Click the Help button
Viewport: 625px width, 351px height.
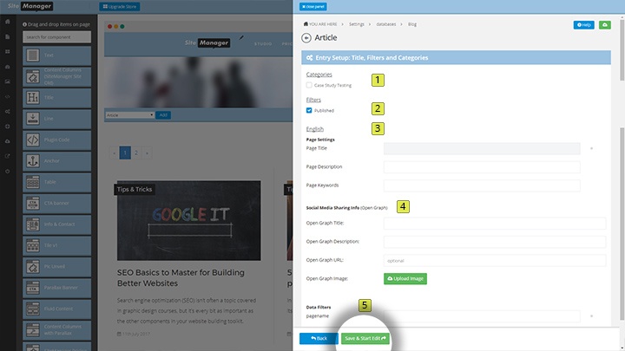pyautogui.click(x=584, y=24)
